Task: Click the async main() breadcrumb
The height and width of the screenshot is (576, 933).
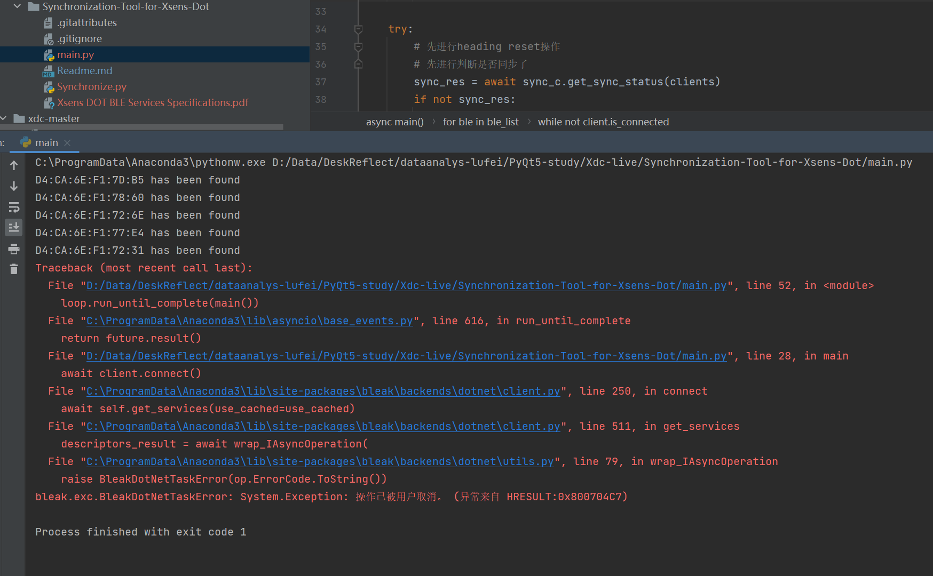Action: click(x=394, y=122)
